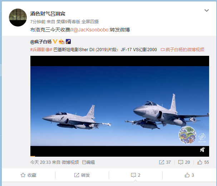
Task: Click 收藏 star to favorite this post
Action: point(28,175)
